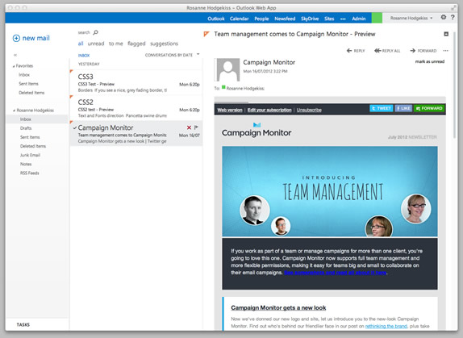This screenshot has width=463, height=338.
Task: Open the Web version link
Action: (x=230, y=110)
